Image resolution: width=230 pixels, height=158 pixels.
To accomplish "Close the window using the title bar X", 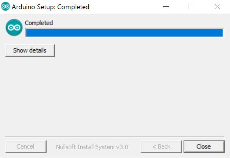I will 217,7.
